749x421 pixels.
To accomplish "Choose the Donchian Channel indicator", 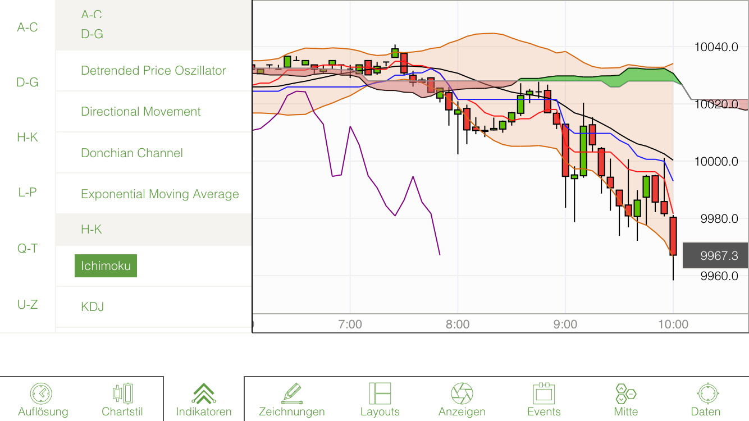I will [132, 153].
